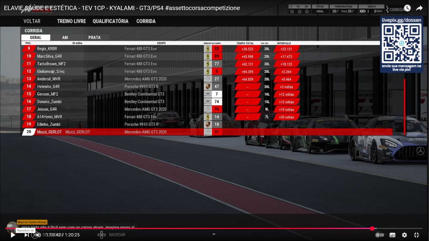Click Porsche crest beside car number 47
429x241 pixels.
click(x=208, y=86)
